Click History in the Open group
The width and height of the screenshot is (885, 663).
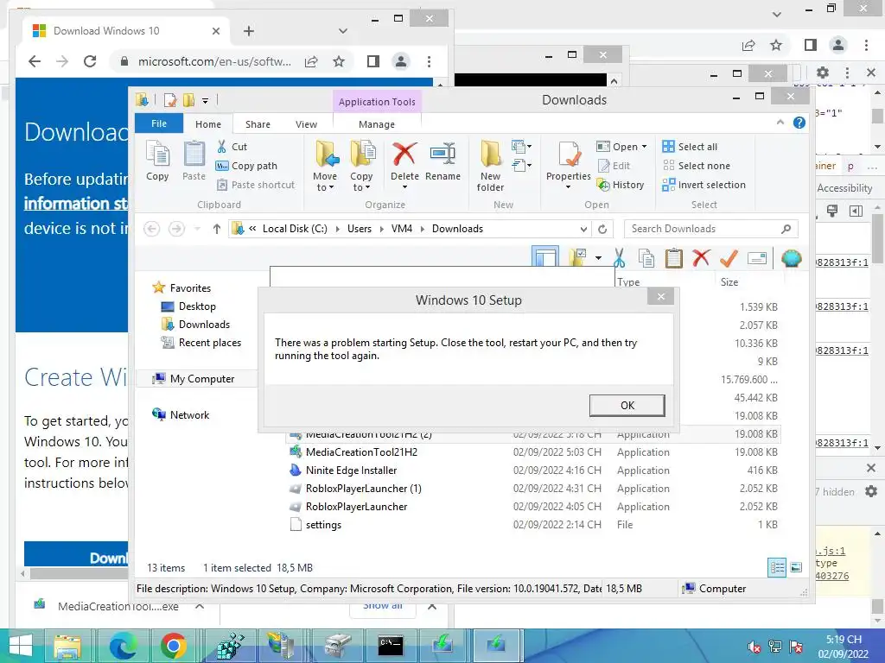621,185
